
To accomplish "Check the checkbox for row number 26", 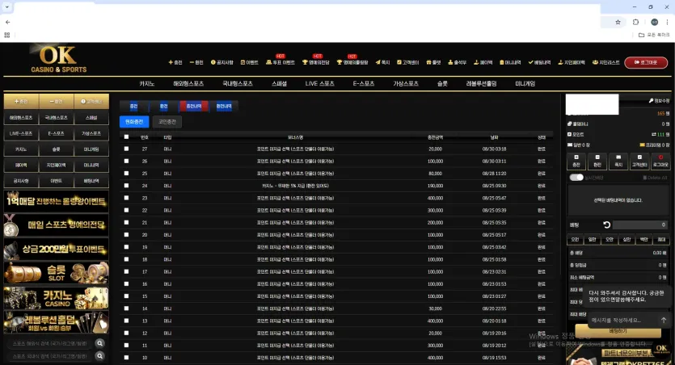I will click(126, 161).
